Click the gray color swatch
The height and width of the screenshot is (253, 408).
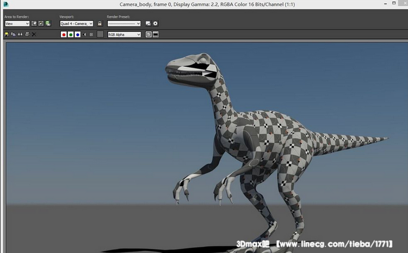(100, 34)
